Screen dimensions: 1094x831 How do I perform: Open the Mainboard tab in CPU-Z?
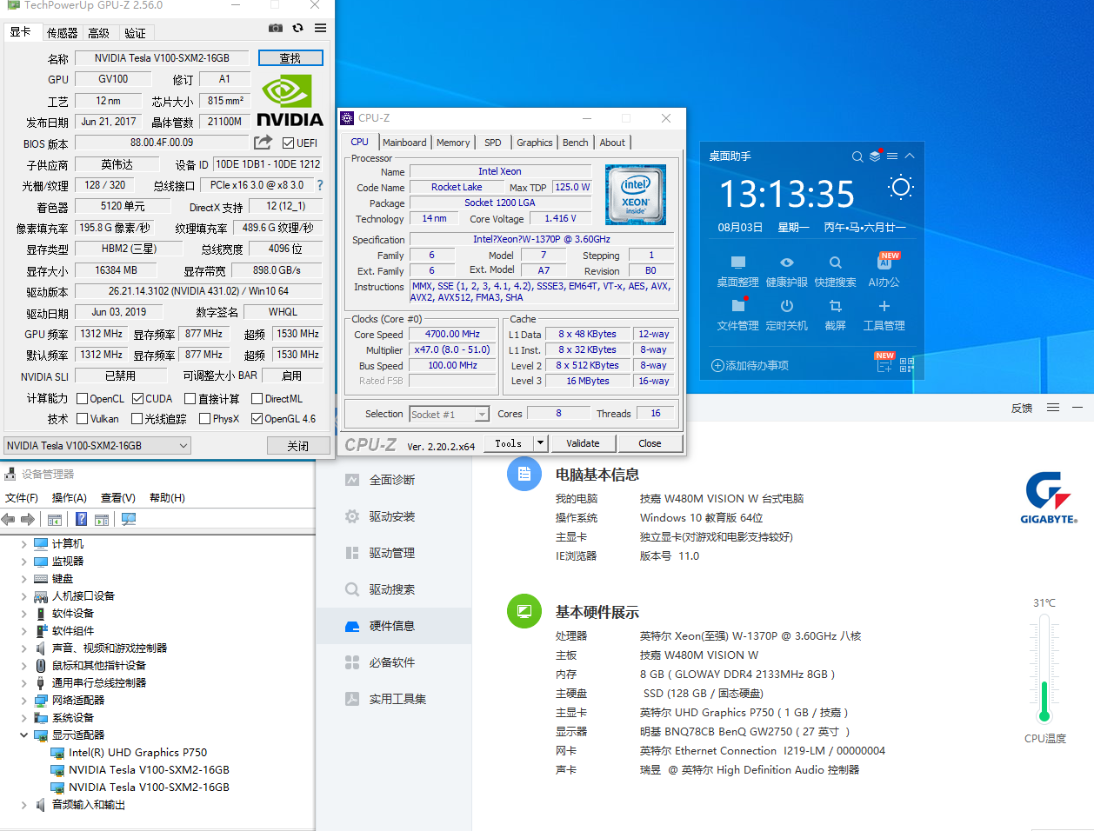(404, 143)
